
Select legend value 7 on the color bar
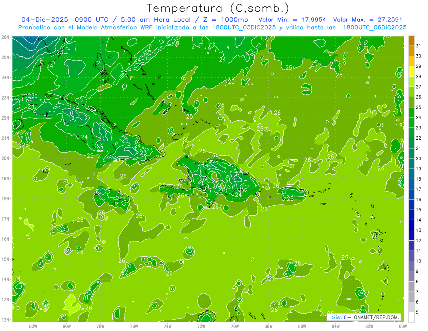pos(417,292)
